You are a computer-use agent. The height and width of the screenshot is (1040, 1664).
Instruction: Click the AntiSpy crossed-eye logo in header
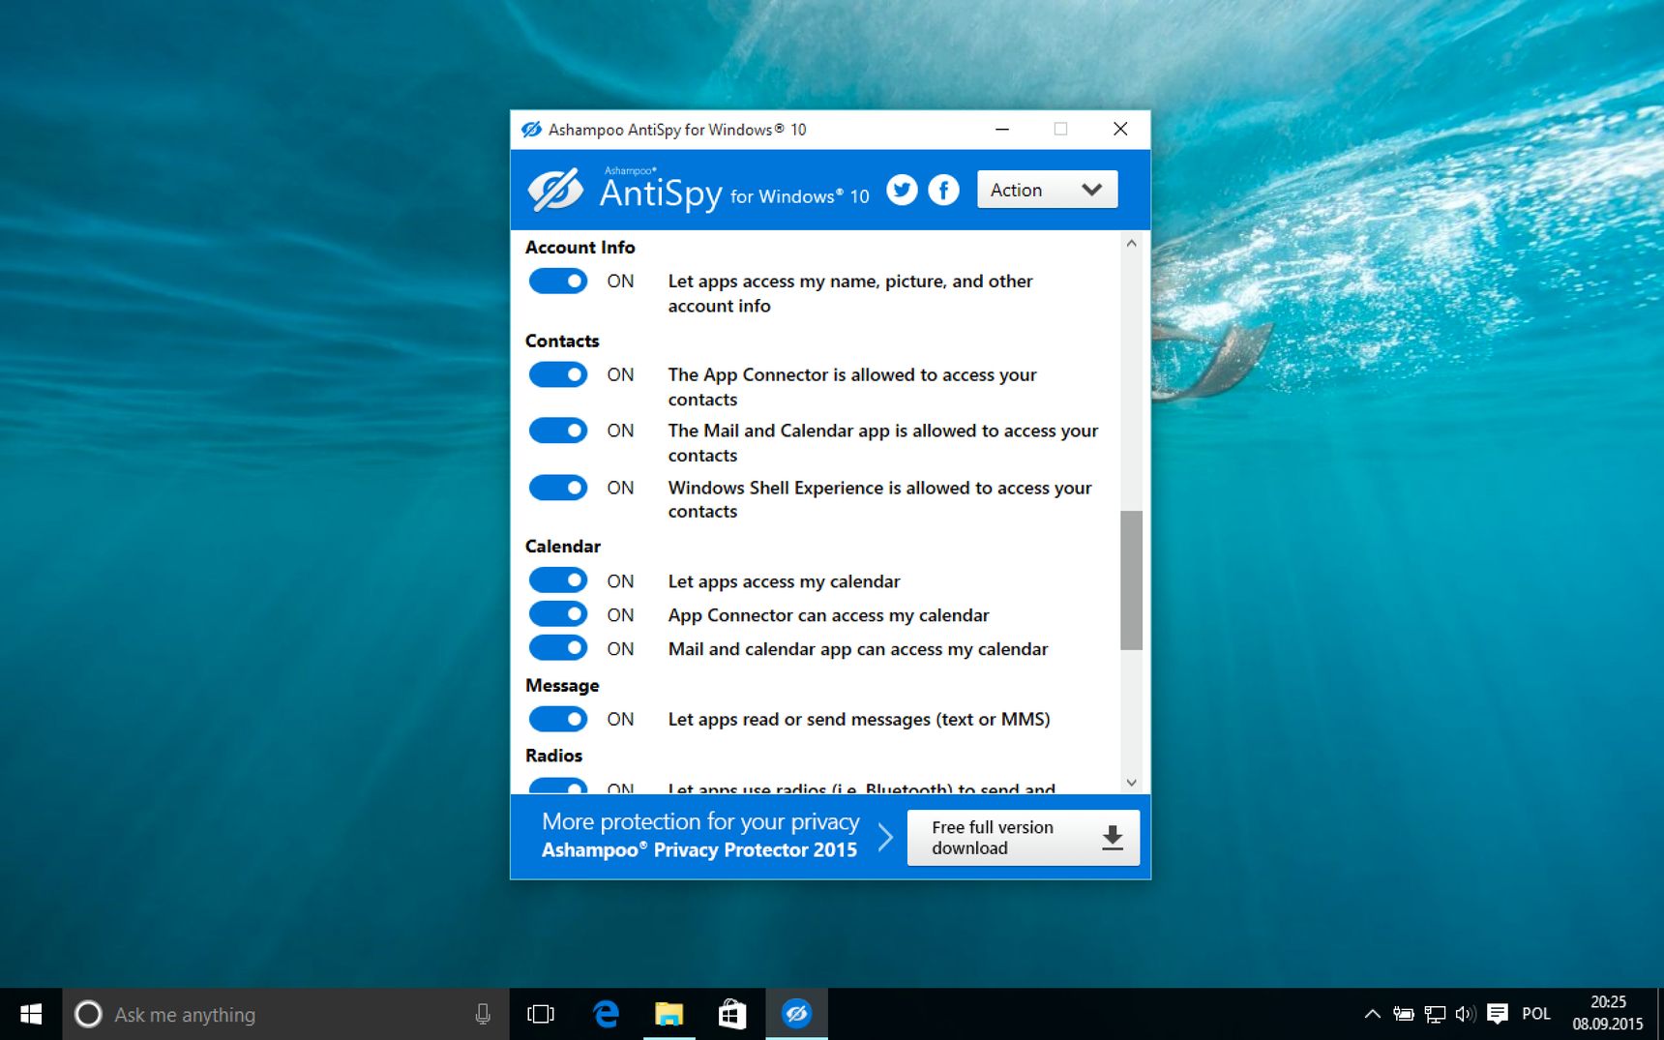tap(555, 190)
